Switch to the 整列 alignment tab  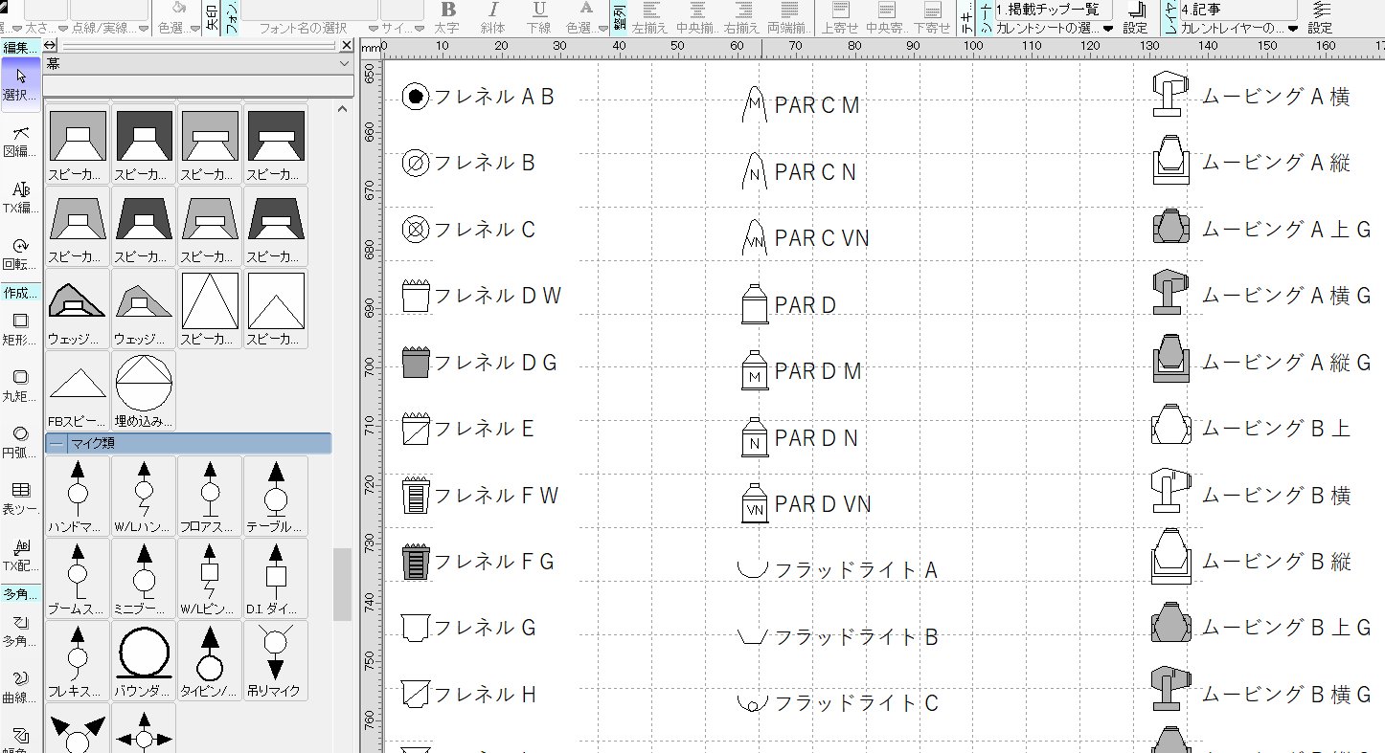[620, 18]
